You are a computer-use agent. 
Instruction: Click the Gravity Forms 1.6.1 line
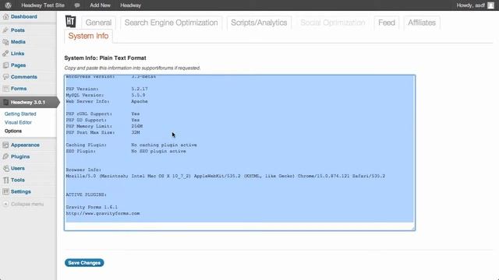pyautogui.click(x=92, y=208)
